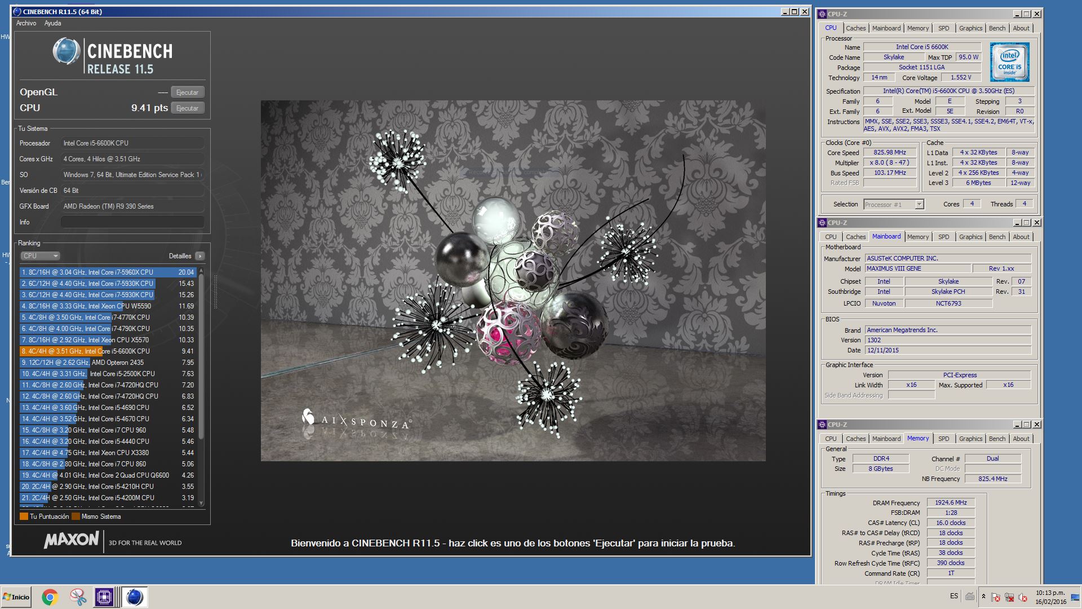Click the Intel Core i5 6600K name field
The image size is (1082, 609).
pos(922,47)
